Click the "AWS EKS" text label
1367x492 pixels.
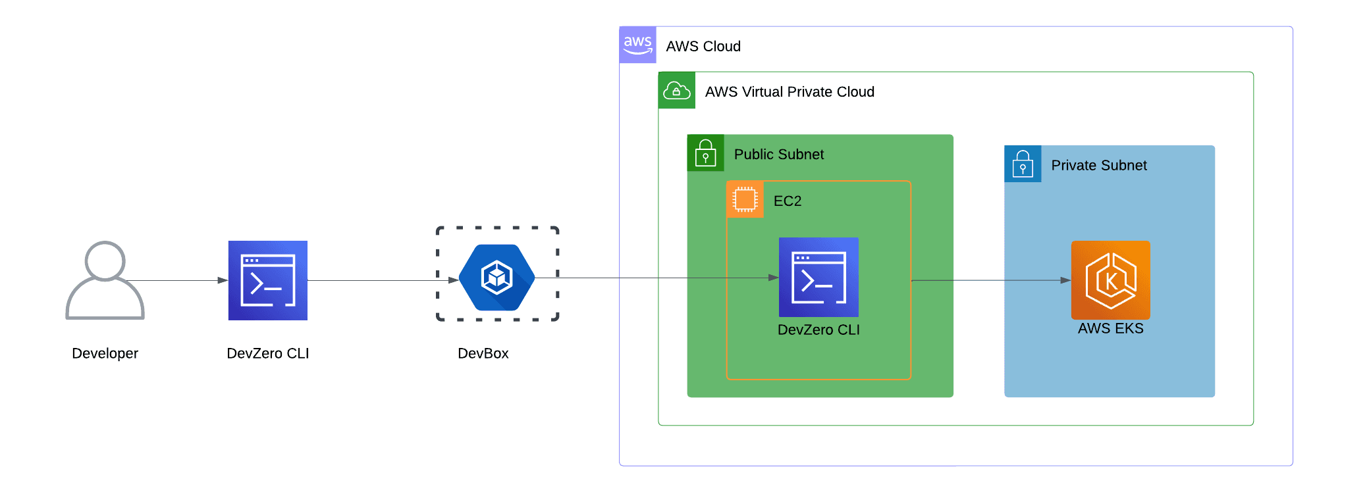point(1110,328)
